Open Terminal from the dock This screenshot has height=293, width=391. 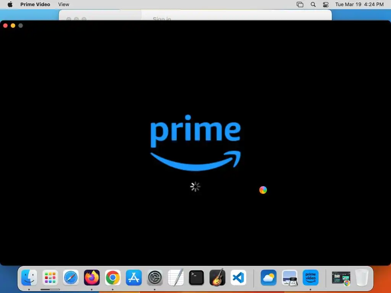coord(197,277)
